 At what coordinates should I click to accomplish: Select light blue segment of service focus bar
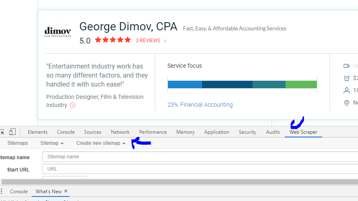tap(185, 85)
